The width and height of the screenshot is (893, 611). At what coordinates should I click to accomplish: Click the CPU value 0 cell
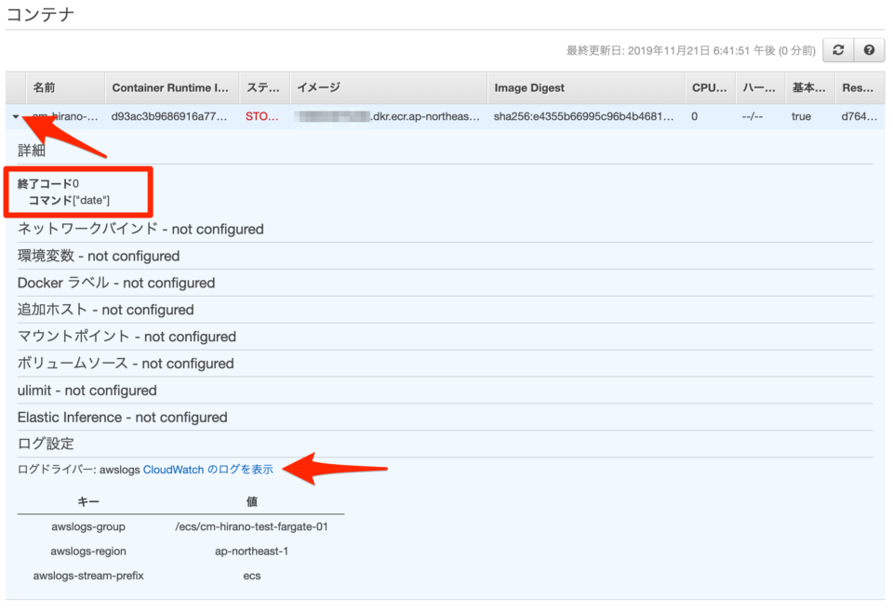(694, 117)
